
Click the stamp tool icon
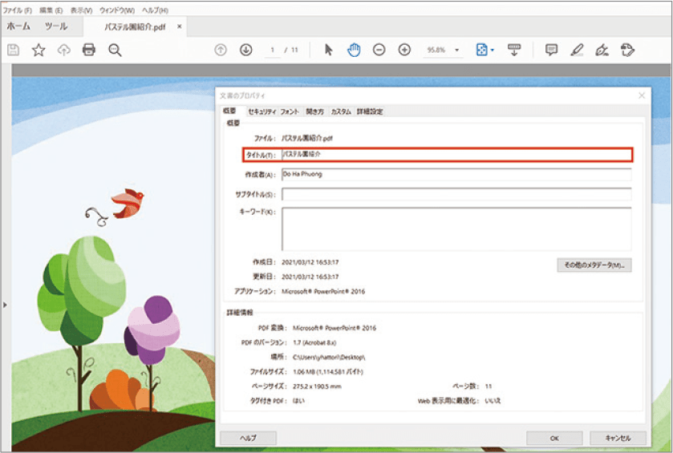point(627,50)
